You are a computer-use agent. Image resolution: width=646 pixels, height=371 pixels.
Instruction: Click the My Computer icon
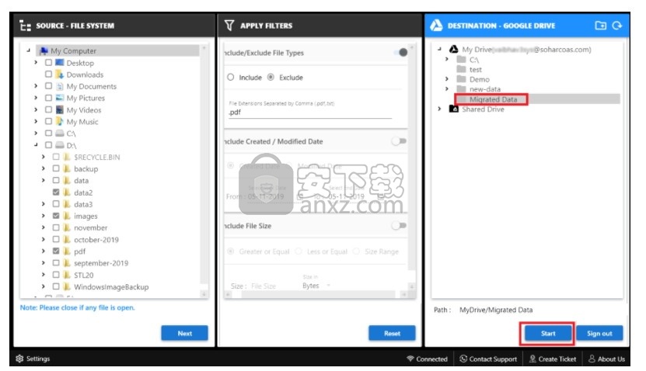[44, 50]
